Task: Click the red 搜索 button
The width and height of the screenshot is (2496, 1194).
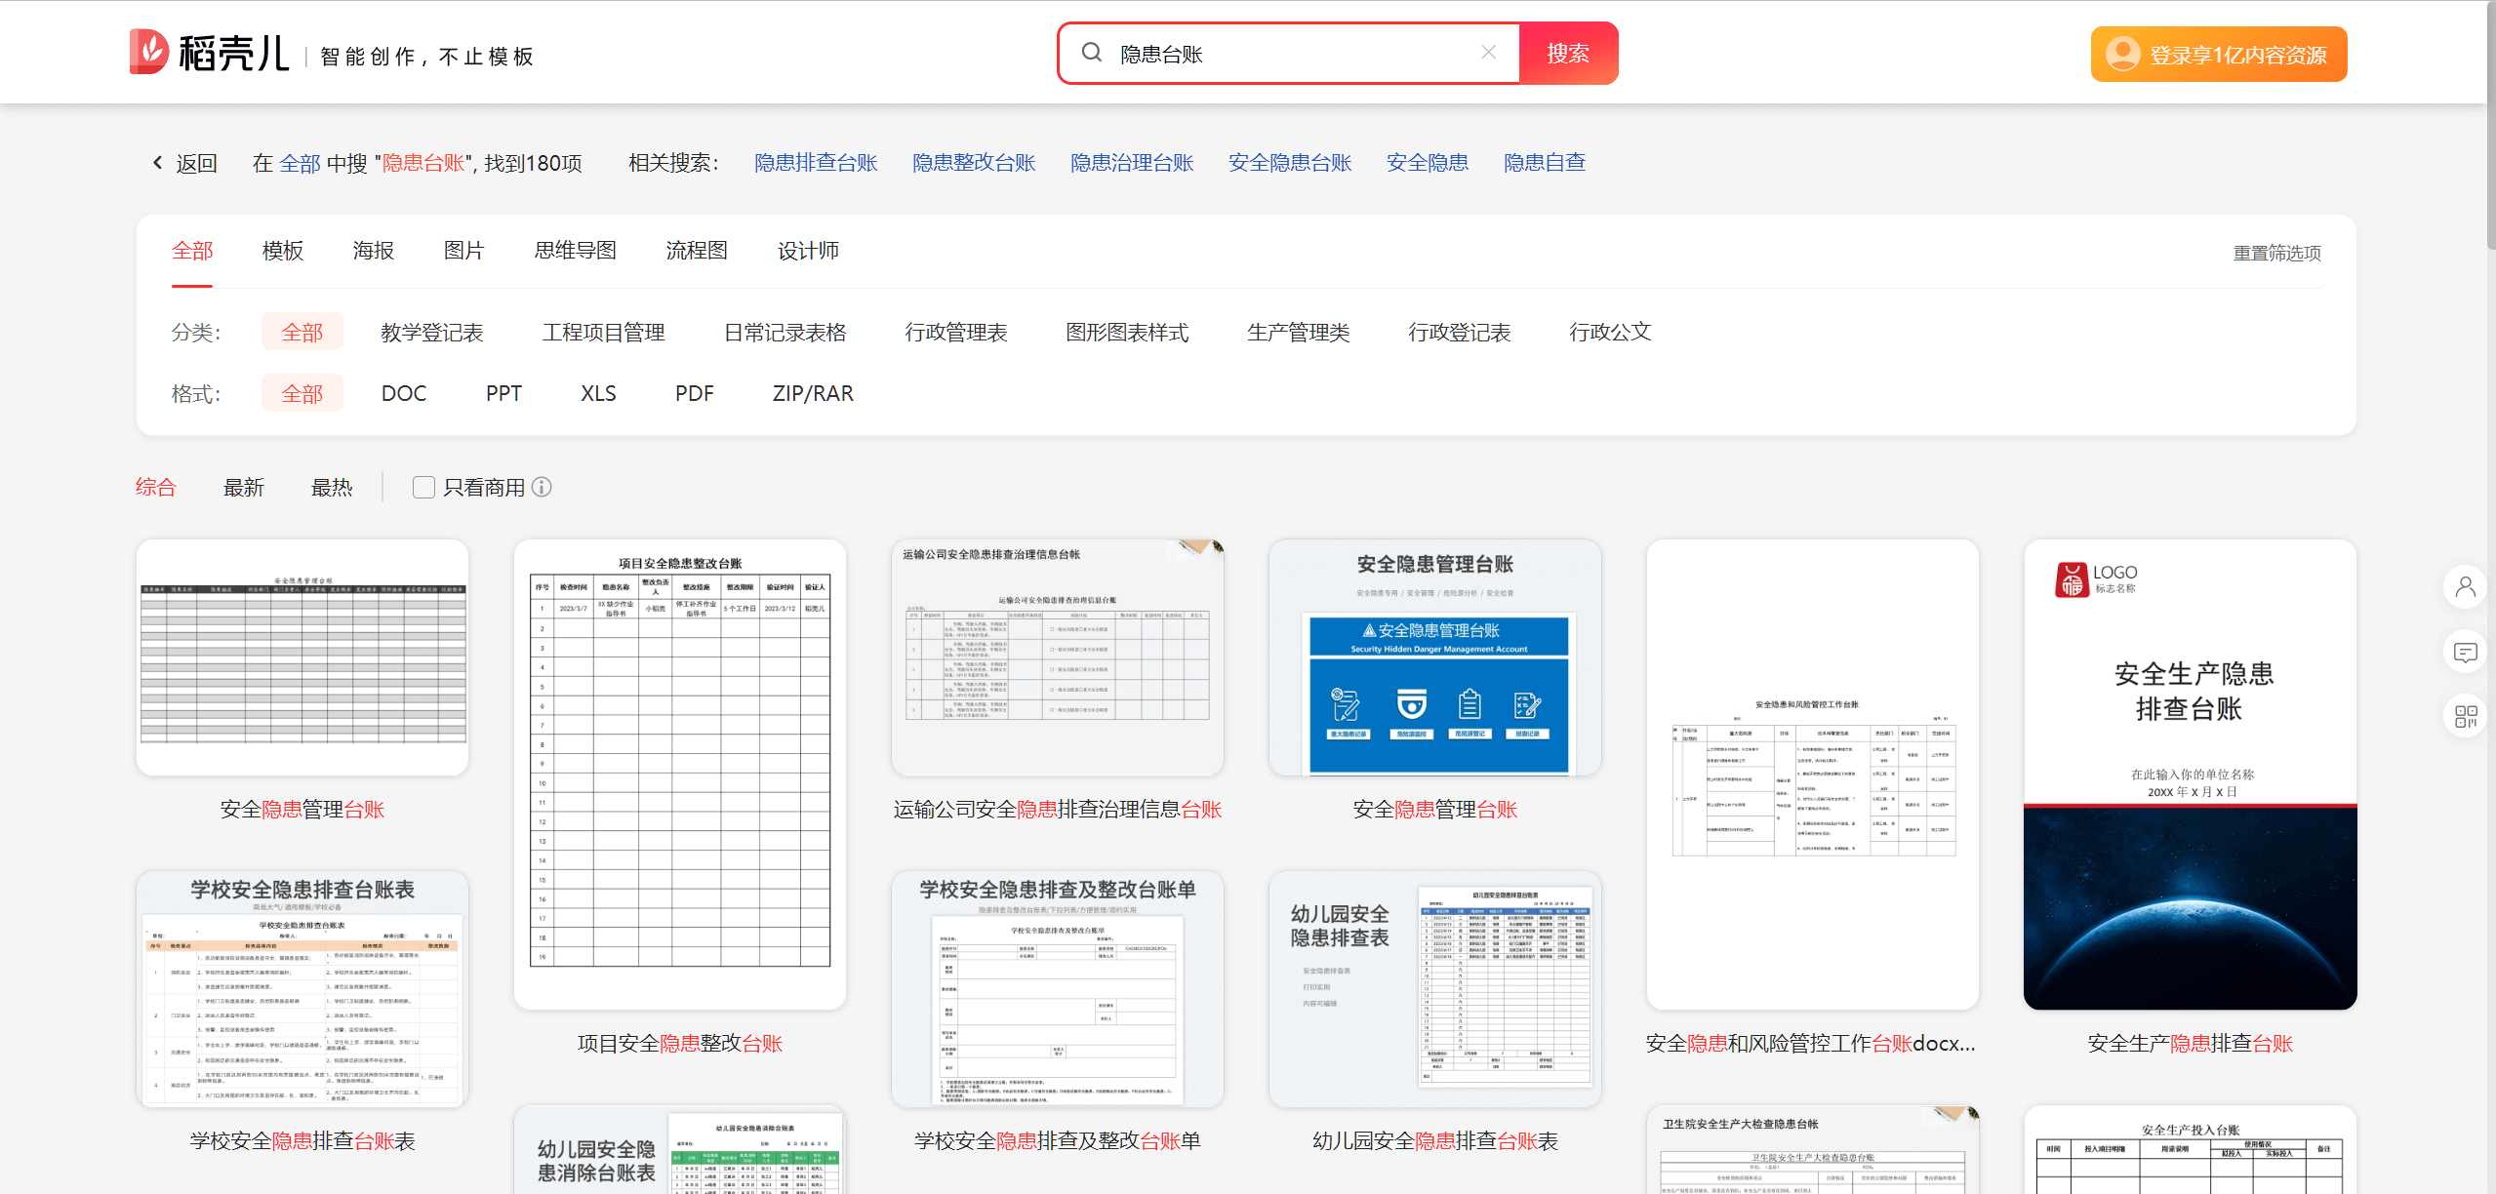Action: (1568, 54)
